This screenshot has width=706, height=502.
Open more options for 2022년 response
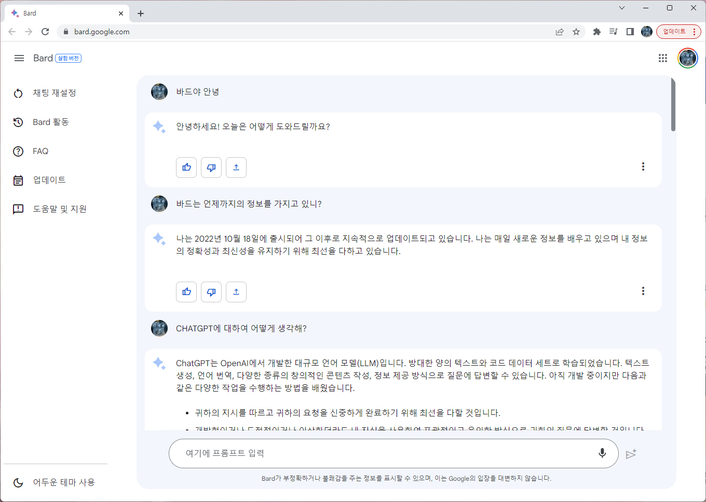point(643,291)
